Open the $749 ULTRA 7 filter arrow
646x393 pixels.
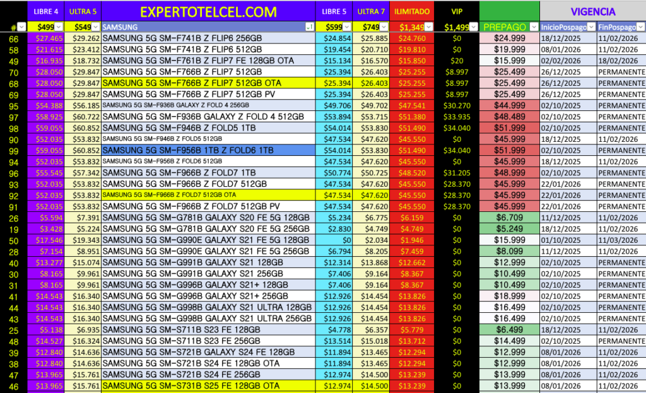pos(384,26)
